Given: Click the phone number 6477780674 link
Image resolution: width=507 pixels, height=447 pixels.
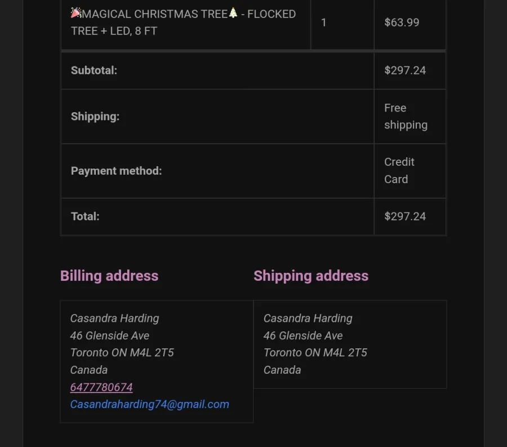Looking at the screenshot, I should click(x=101, y=387).
